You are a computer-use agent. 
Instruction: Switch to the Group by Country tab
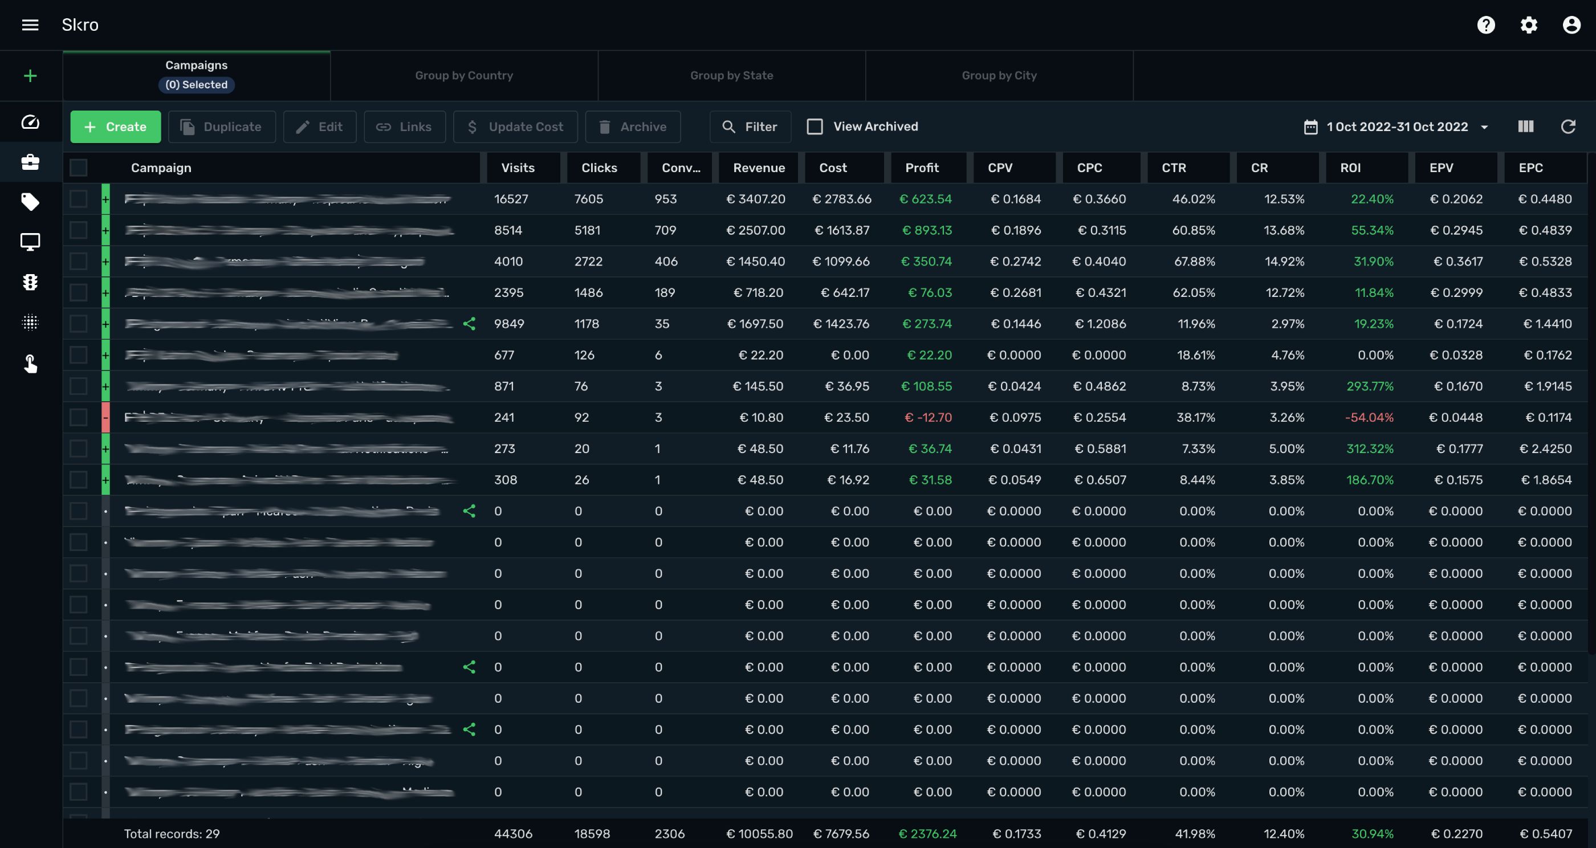click(x=464, y=75)
